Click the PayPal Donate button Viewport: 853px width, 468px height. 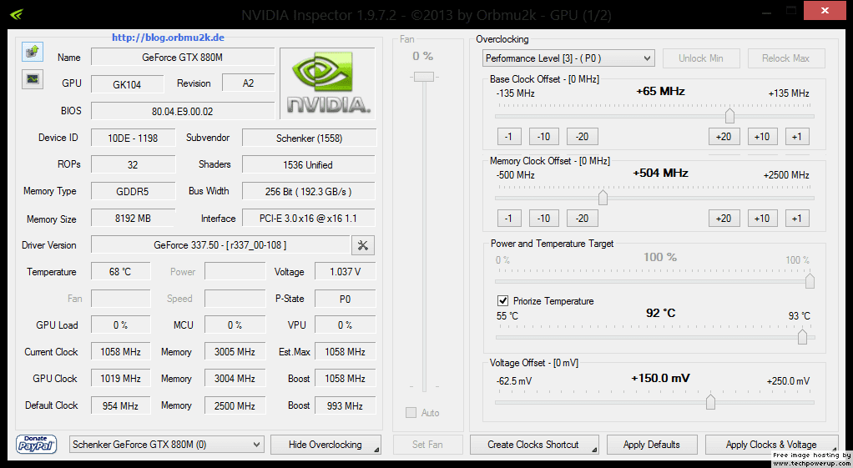coord(37,444)
